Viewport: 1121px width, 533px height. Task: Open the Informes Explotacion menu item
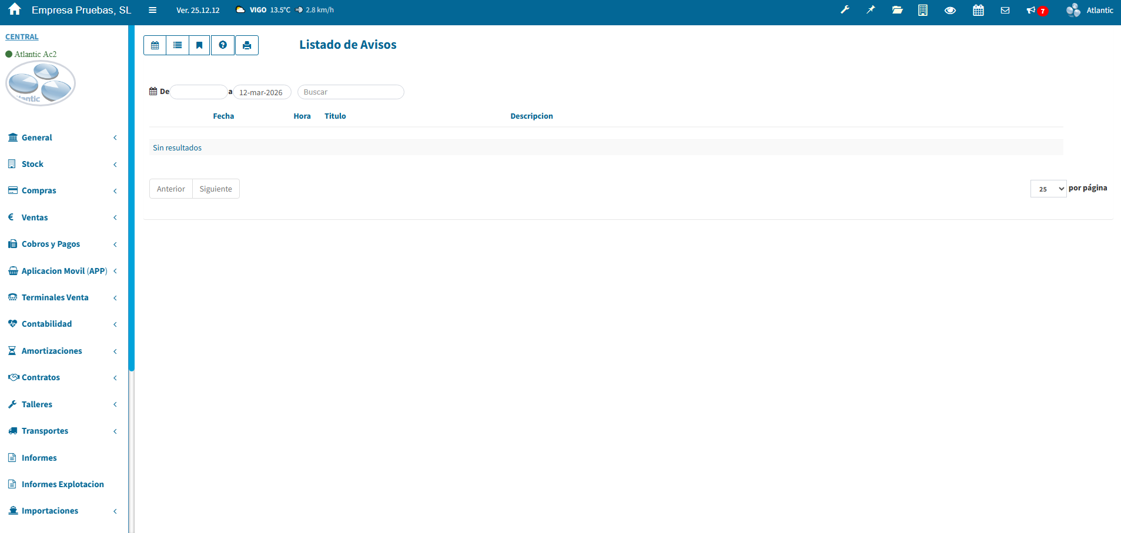[x=62, y=484]
